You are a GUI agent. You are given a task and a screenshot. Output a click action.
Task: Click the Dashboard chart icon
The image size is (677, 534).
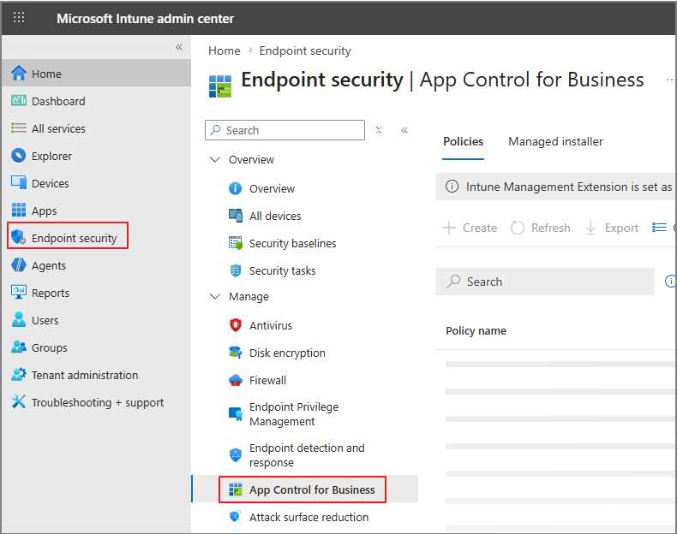click(x=19, y=100)
